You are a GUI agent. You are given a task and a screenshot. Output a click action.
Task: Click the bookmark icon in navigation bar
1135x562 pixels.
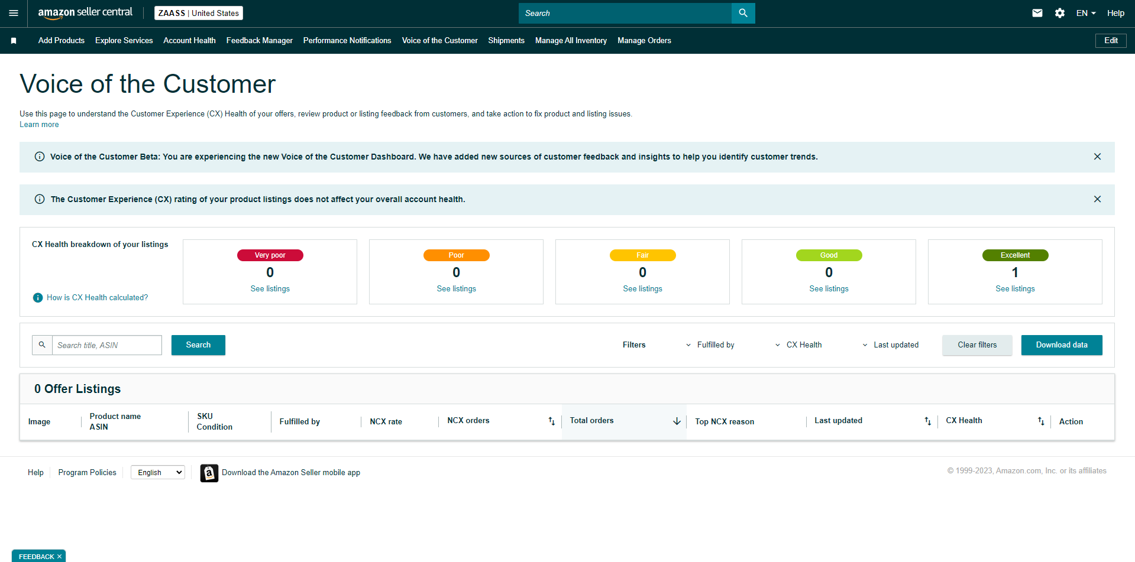(x=14, y=41)
